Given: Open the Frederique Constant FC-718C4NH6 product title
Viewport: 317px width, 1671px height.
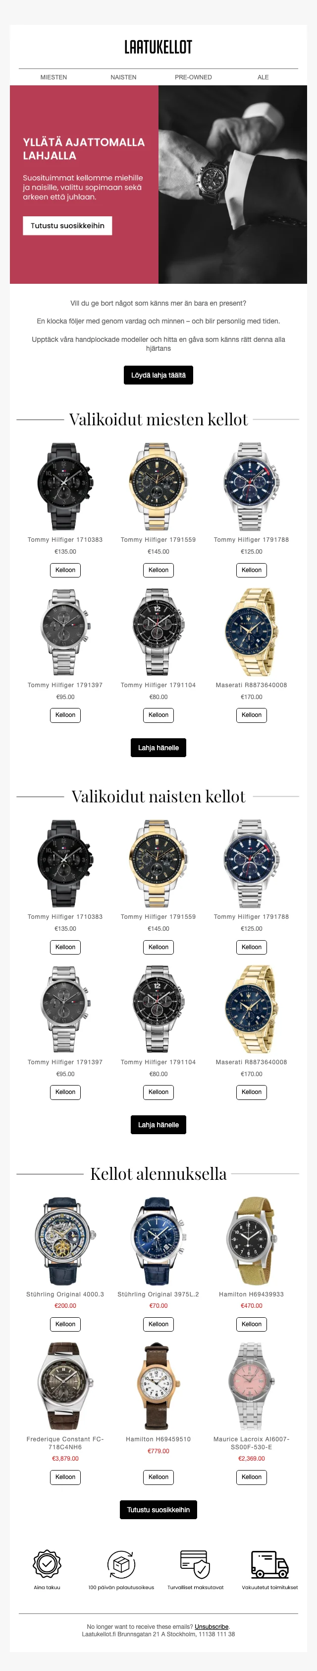Looking at the screenshot, I should click(x=65, y=1443).
